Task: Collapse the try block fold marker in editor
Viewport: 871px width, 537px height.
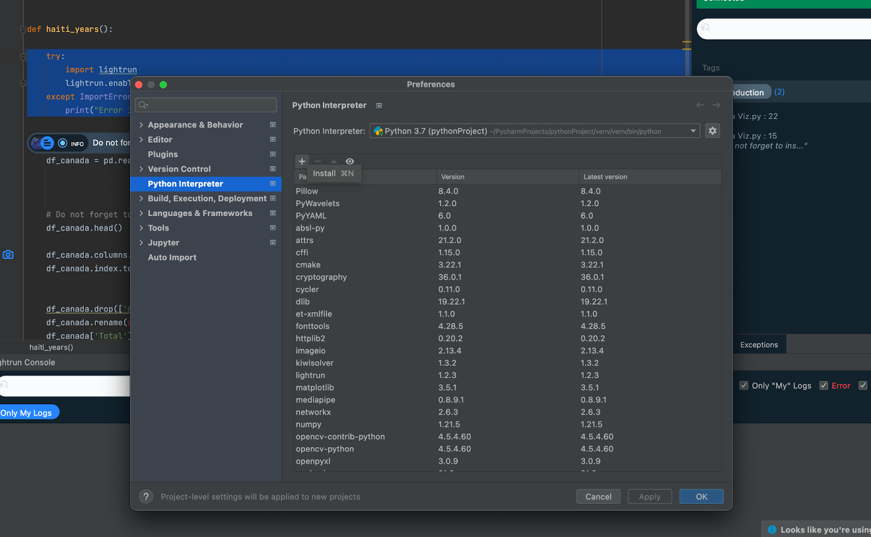Action: (23, 56)
